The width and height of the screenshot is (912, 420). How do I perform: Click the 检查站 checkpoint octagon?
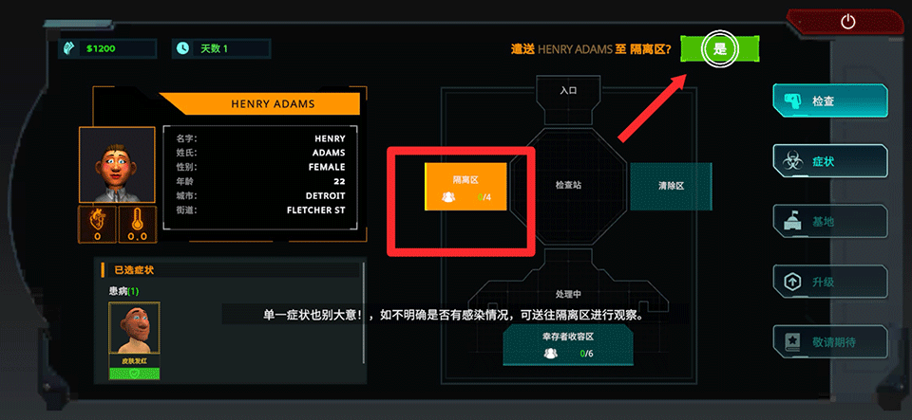click(x=568, y=186)
